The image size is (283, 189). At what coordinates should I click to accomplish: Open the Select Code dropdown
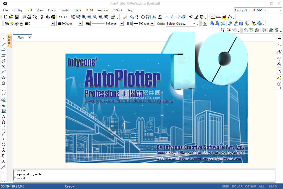tap(181, 23)
